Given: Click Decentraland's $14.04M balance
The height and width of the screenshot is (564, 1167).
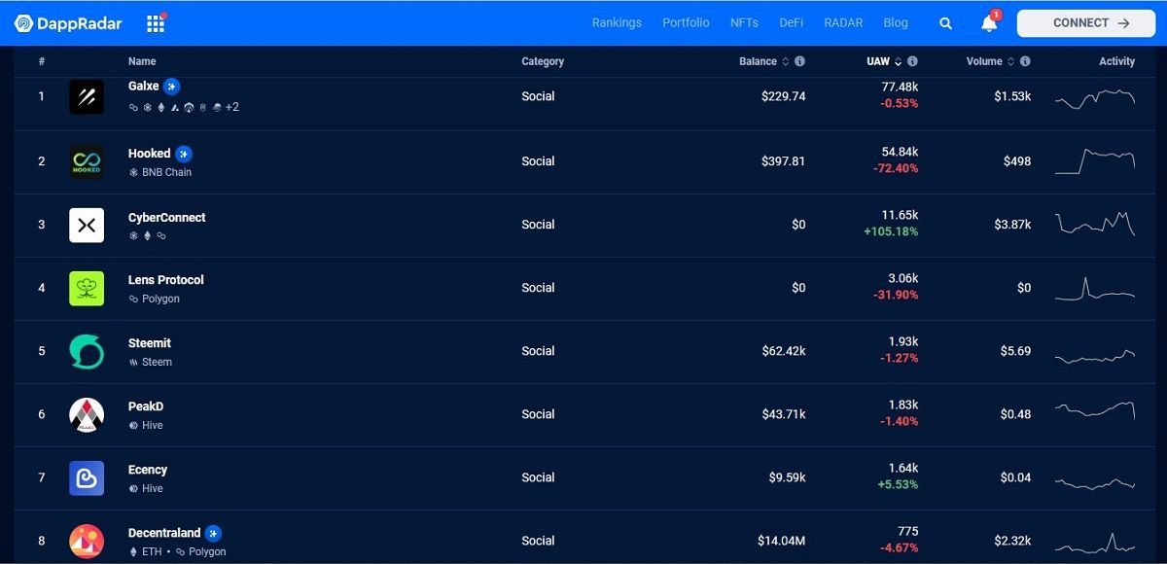Looking at the screenshot, I should tap(782, 541).
